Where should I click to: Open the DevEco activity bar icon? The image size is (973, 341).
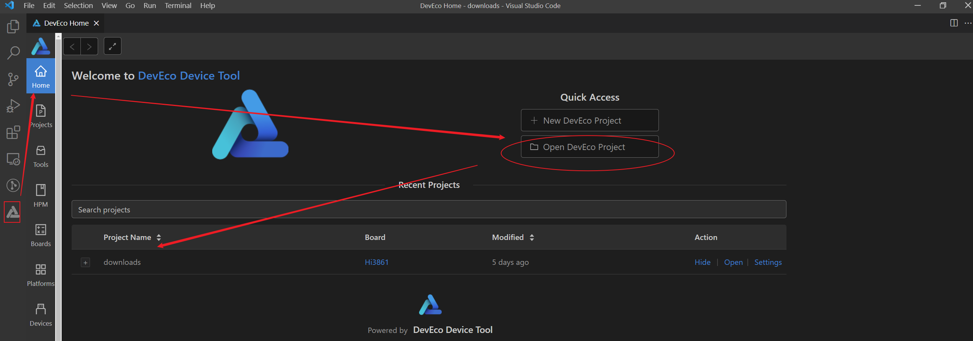[x=12, y=212]
